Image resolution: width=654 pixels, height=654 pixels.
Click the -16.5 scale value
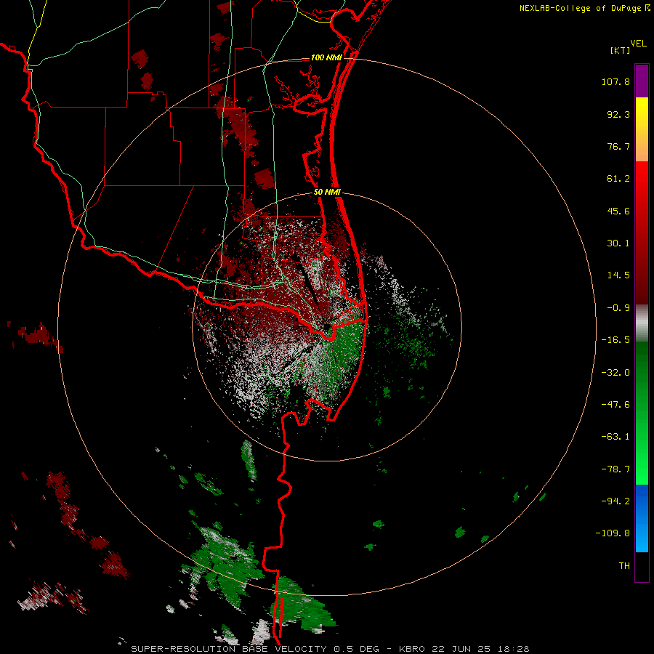[615, 340]
